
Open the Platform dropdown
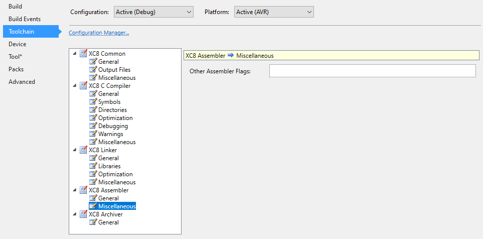point(274,12)
